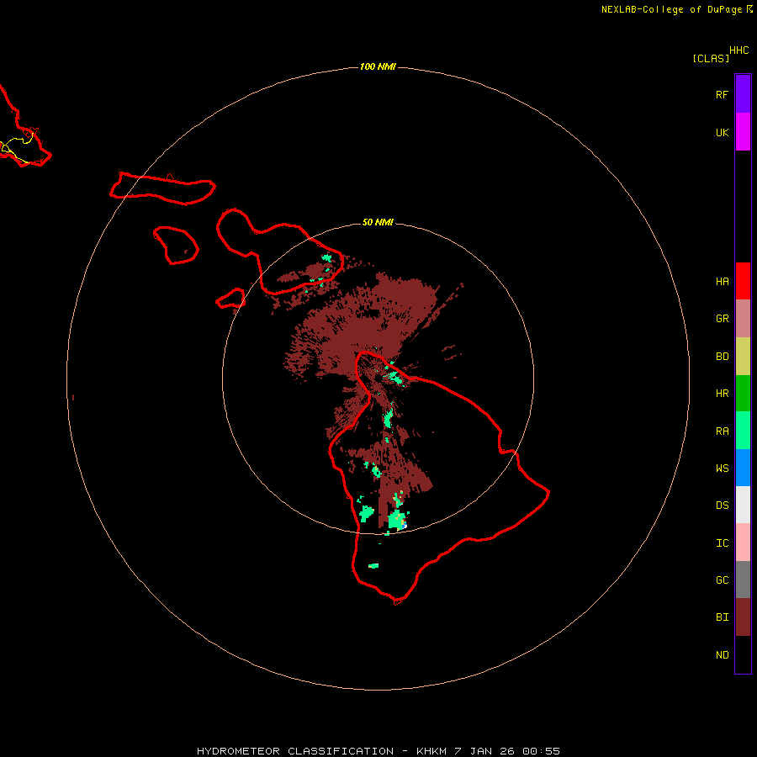
Task: Click the "[CLAS]" units label
Action: (711, 59)
